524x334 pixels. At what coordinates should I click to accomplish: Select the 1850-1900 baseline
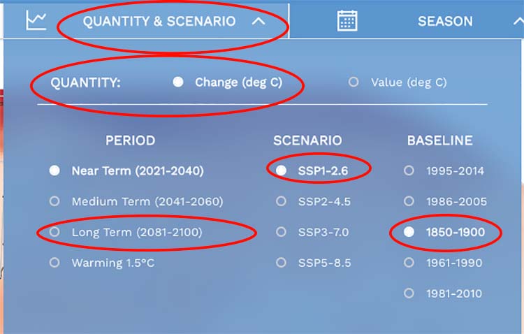tap(409, 232)
